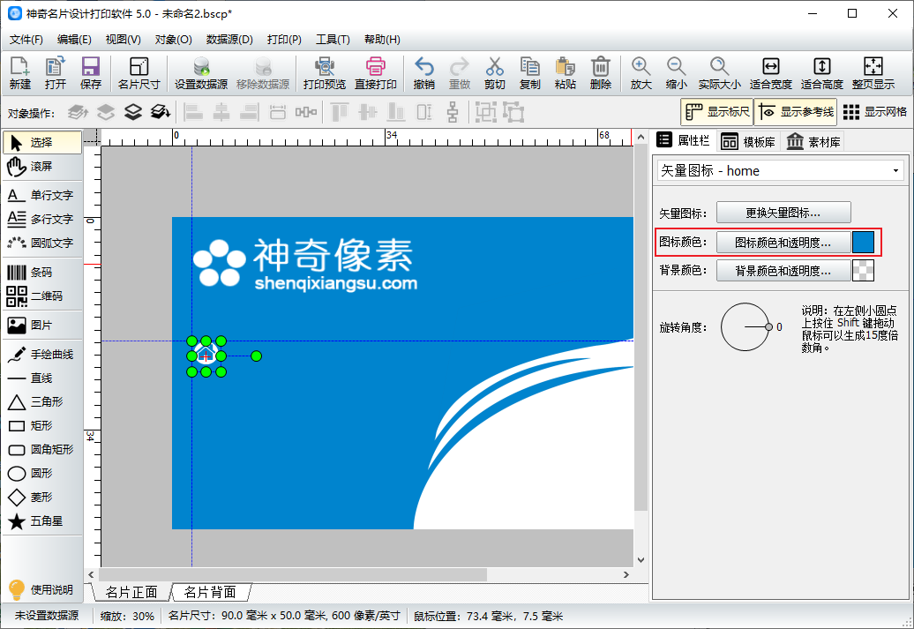Open the 数据源(D) menu
Screen dimensions: 914x629
(229, 40)
